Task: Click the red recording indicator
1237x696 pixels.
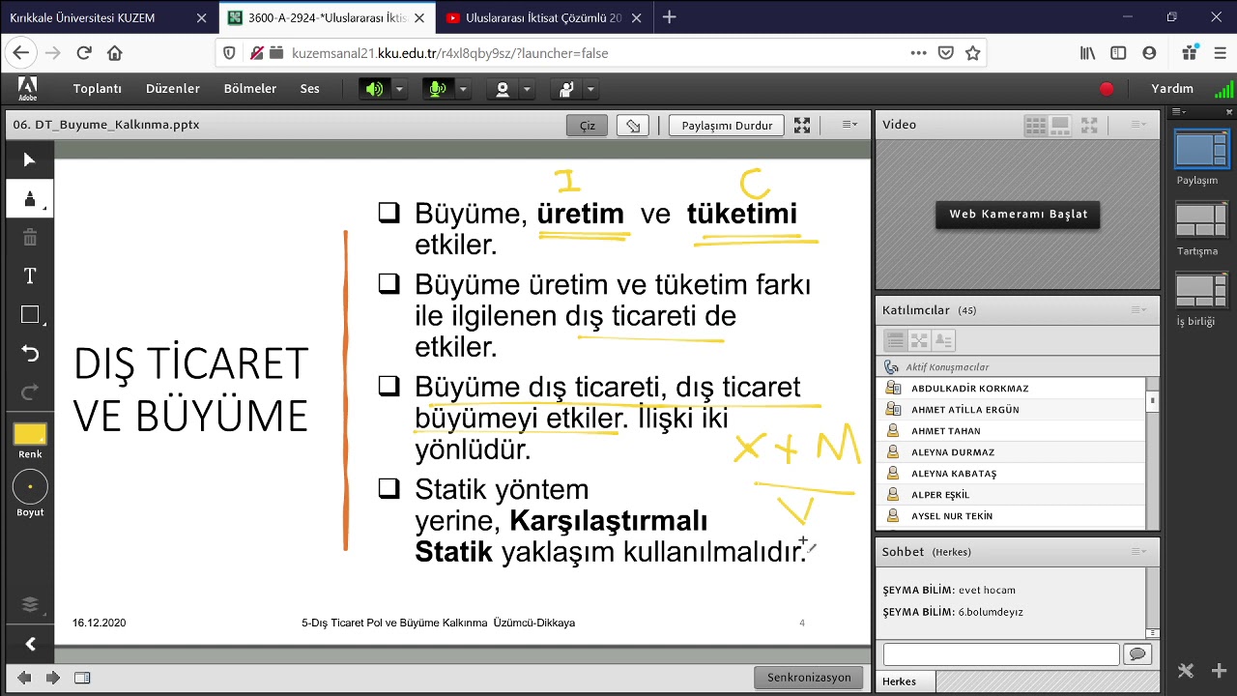Action: click(x=1107, y=89)
